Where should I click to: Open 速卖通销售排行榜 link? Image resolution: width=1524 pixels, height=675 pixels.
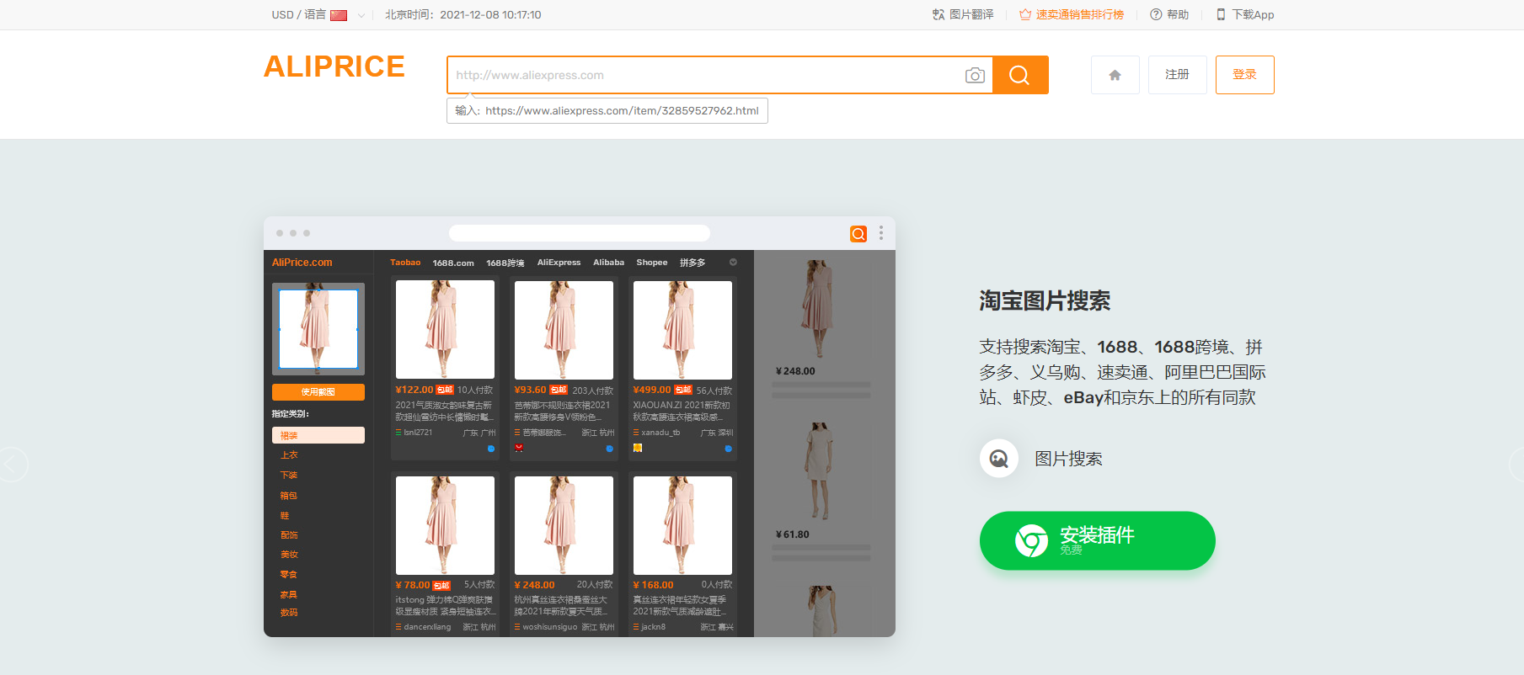pos(1080,14)
